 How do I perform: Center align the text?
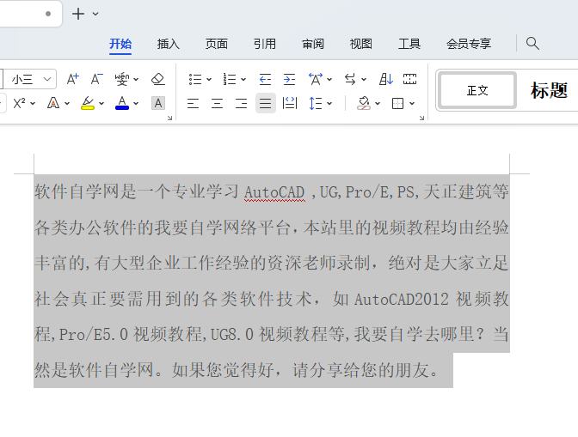pos(217,103)
